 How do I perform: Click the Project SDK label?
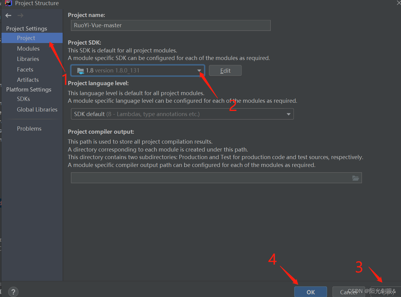84,42
